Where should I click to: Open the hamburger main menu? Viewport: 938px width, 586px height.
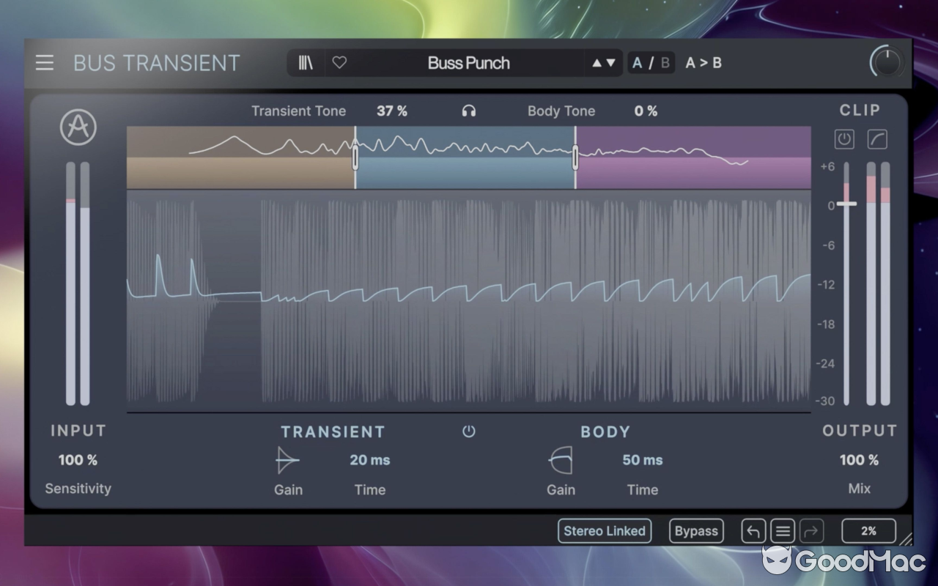coord(45,62)
